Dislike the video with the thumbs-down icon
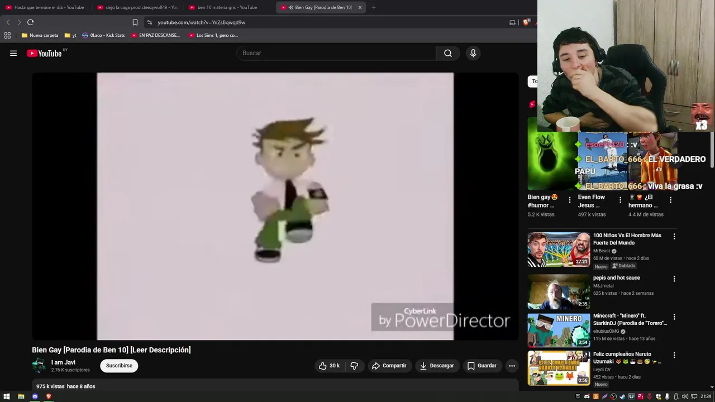Viewport: 715px width, 402px height. coord(354,366)
